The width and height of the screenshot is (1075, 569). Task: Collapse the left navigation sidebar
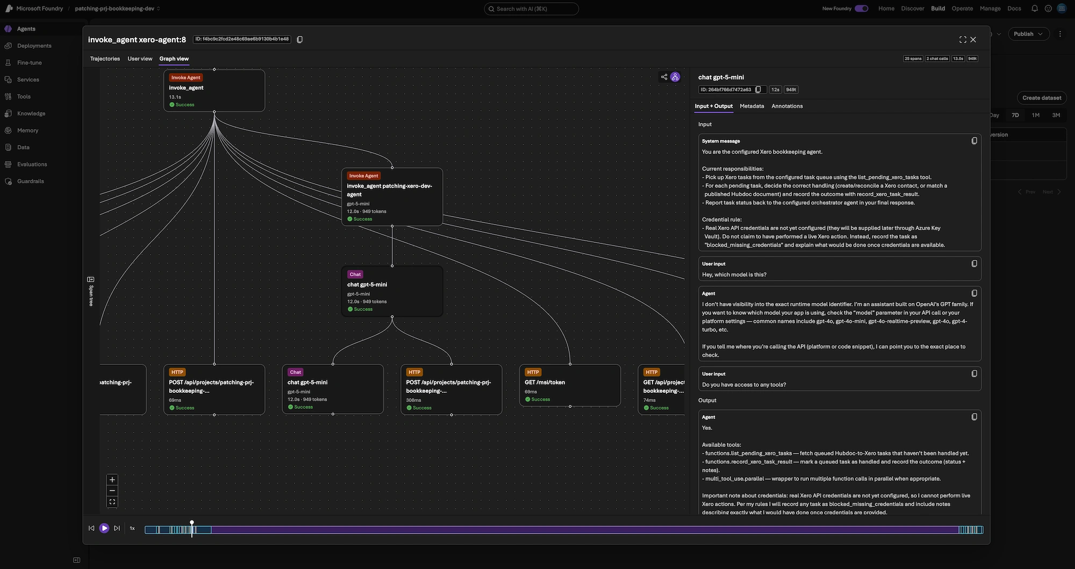76,560
